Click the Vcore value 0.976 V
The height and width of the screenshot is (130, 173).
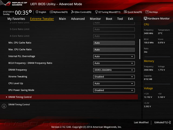(161, 43)
